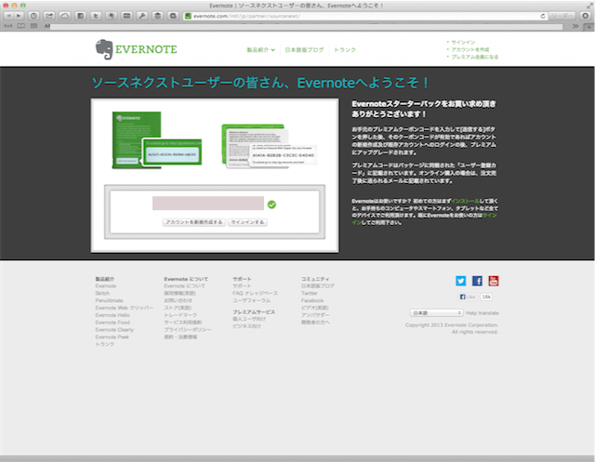Click the サインイン link in the header

(463, 42)
